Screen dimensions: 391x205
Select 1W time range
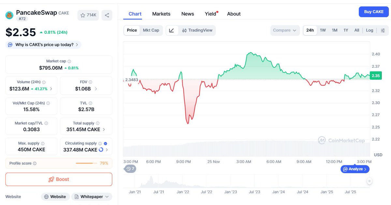click(x=323, y=30)
